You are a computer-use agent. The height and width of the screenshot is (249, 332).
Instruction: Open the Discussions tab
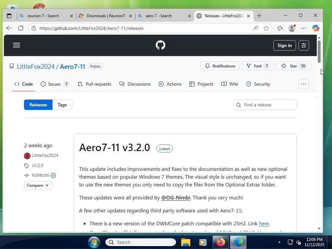(x=135, y=84)
